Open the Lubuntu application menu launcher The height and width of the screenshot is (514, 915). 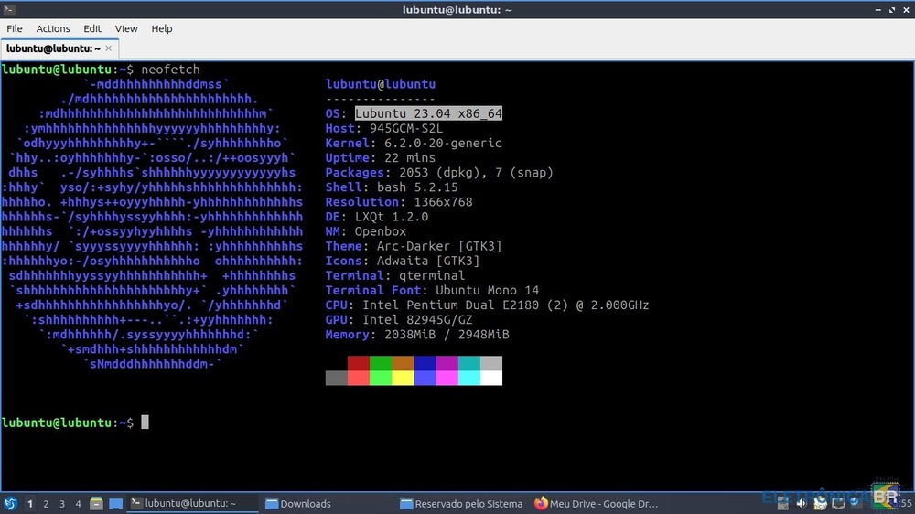(10, 503)
